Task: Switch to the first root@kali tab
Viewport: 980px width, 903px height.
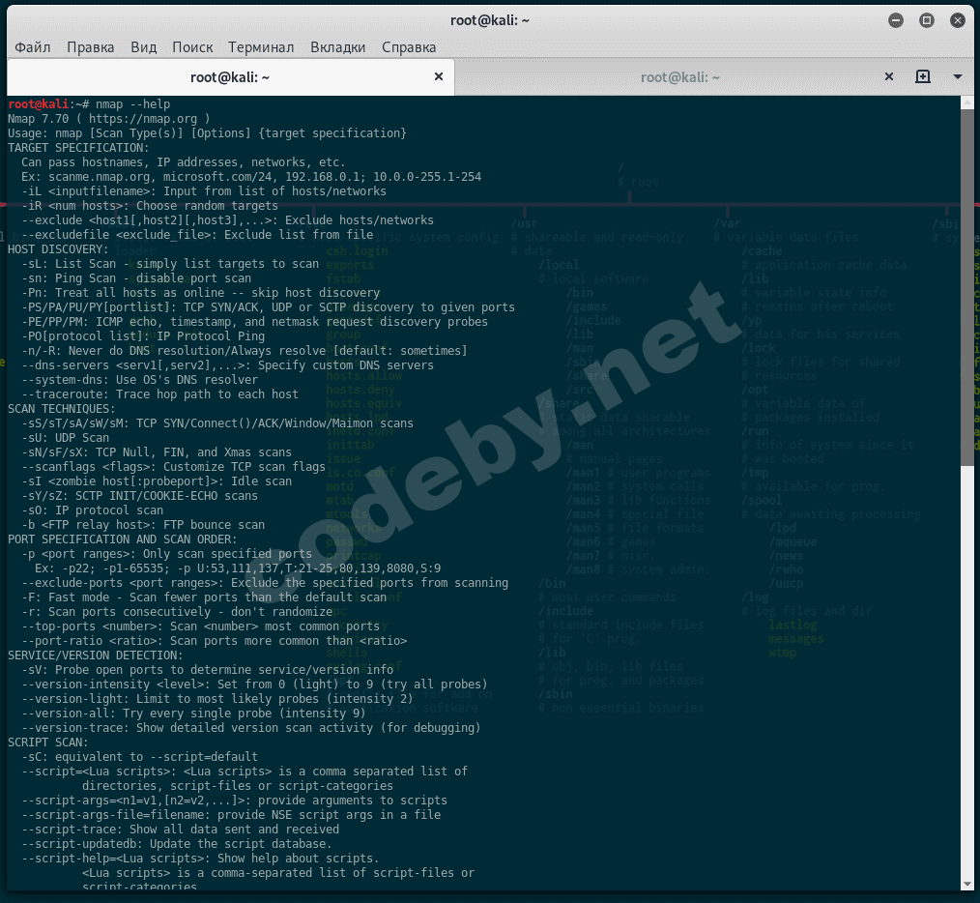Action: [230, 77]
